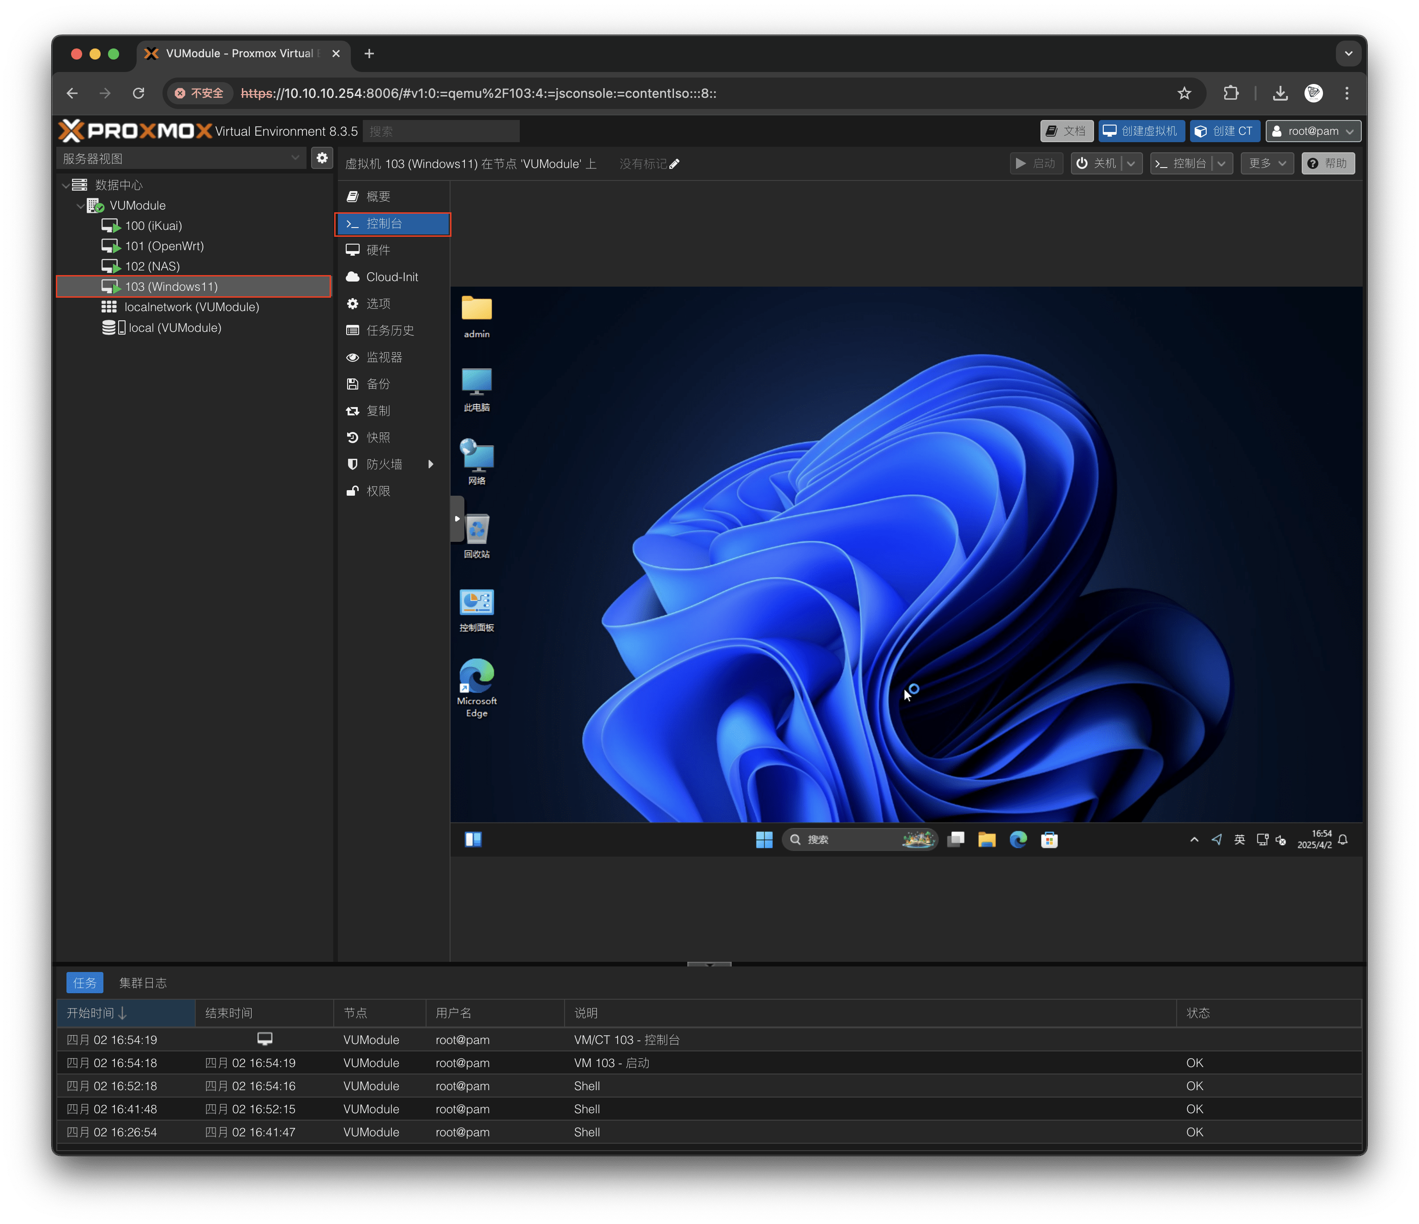This screenshot has width=1419, height=1224.
Task: Edit tags with the pencil icon
Action: pos(674,164)
